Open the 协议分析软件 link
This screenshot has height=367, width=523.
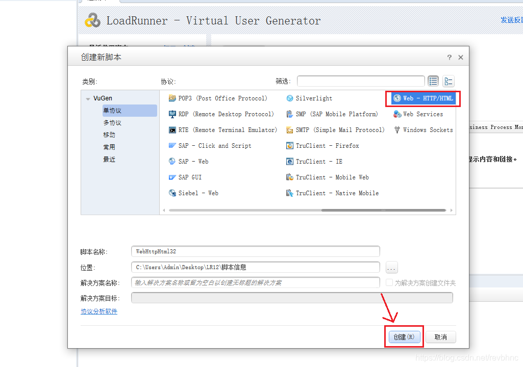(98, 310)
